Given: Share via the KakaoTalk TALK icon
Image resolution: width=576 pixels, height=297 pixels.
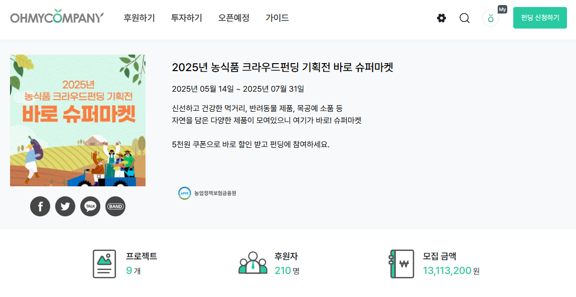Looking at the screenshot, I should 90,206.
